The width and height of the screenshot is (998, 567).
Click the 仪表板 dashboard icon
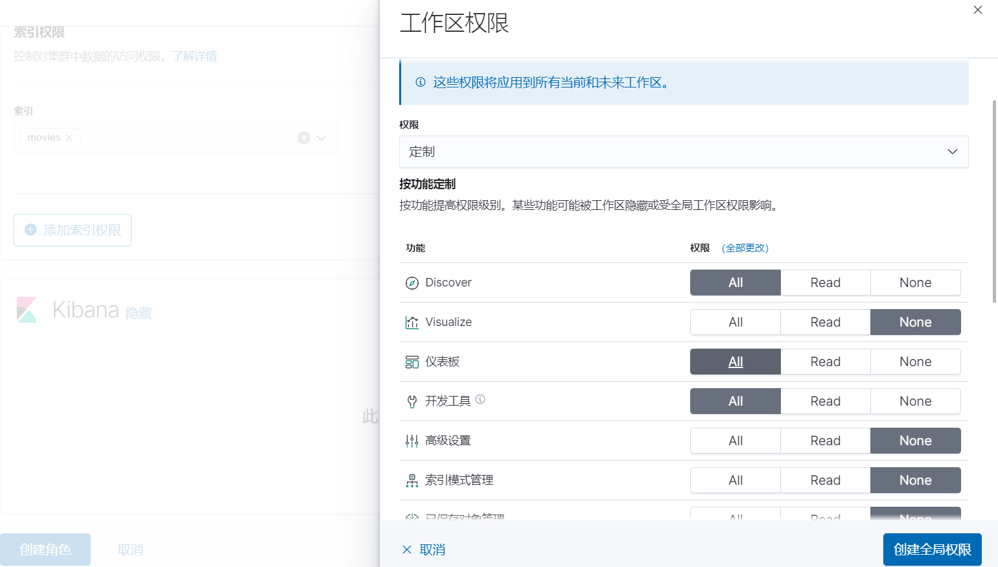(412, 362)
